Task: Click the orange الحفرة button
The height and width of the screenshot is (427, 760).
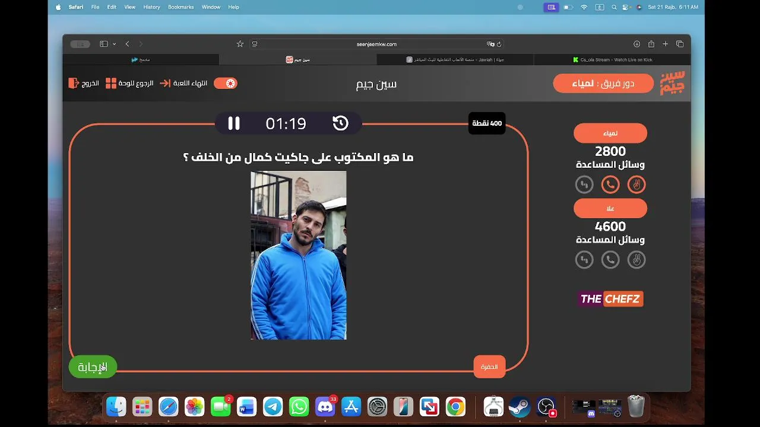Action: point(489,367)
